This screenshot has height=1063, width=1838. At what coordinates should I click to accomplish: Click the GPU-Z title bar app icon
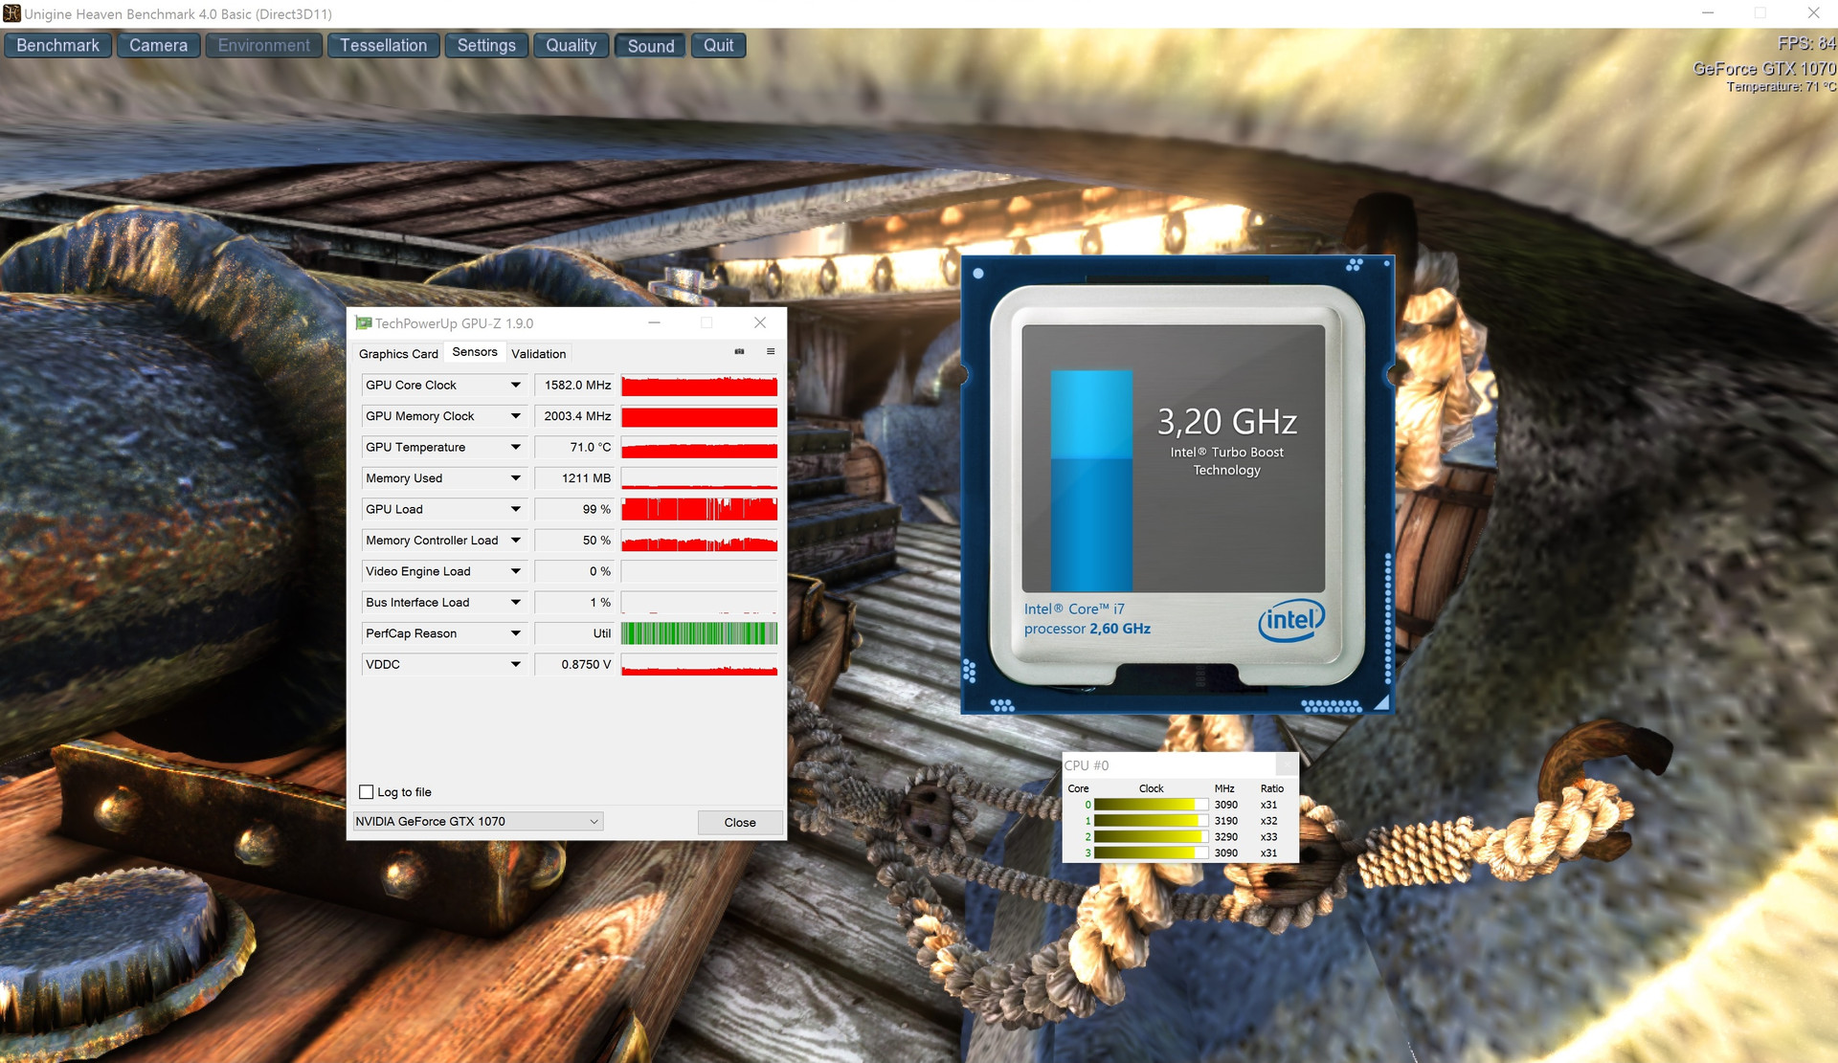tap(363, 323)
